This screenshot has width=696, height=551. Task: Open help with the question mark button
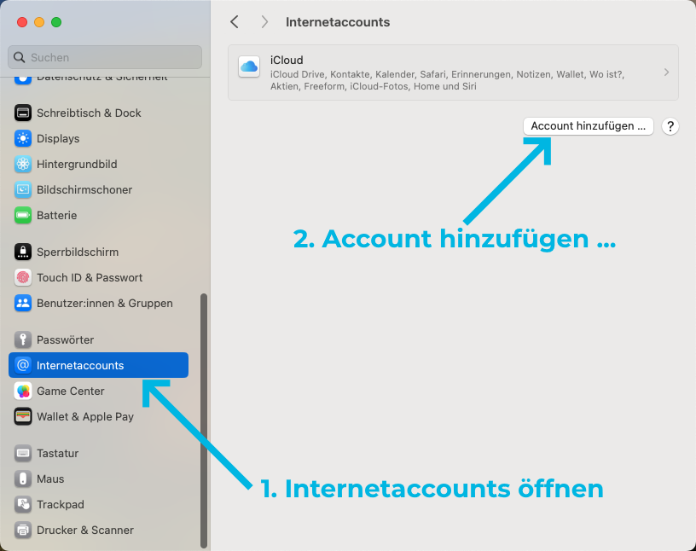[x=670, y=126]
